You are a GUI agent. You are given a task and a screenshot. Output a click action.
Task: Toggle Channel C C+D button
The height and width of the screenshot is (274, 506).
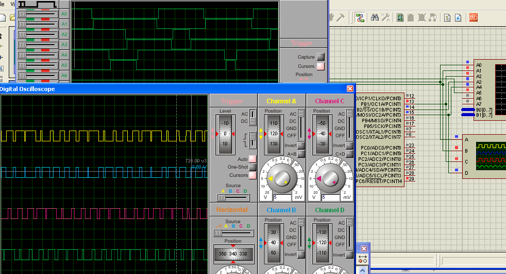pyautogui.click(x=349, y=154)
